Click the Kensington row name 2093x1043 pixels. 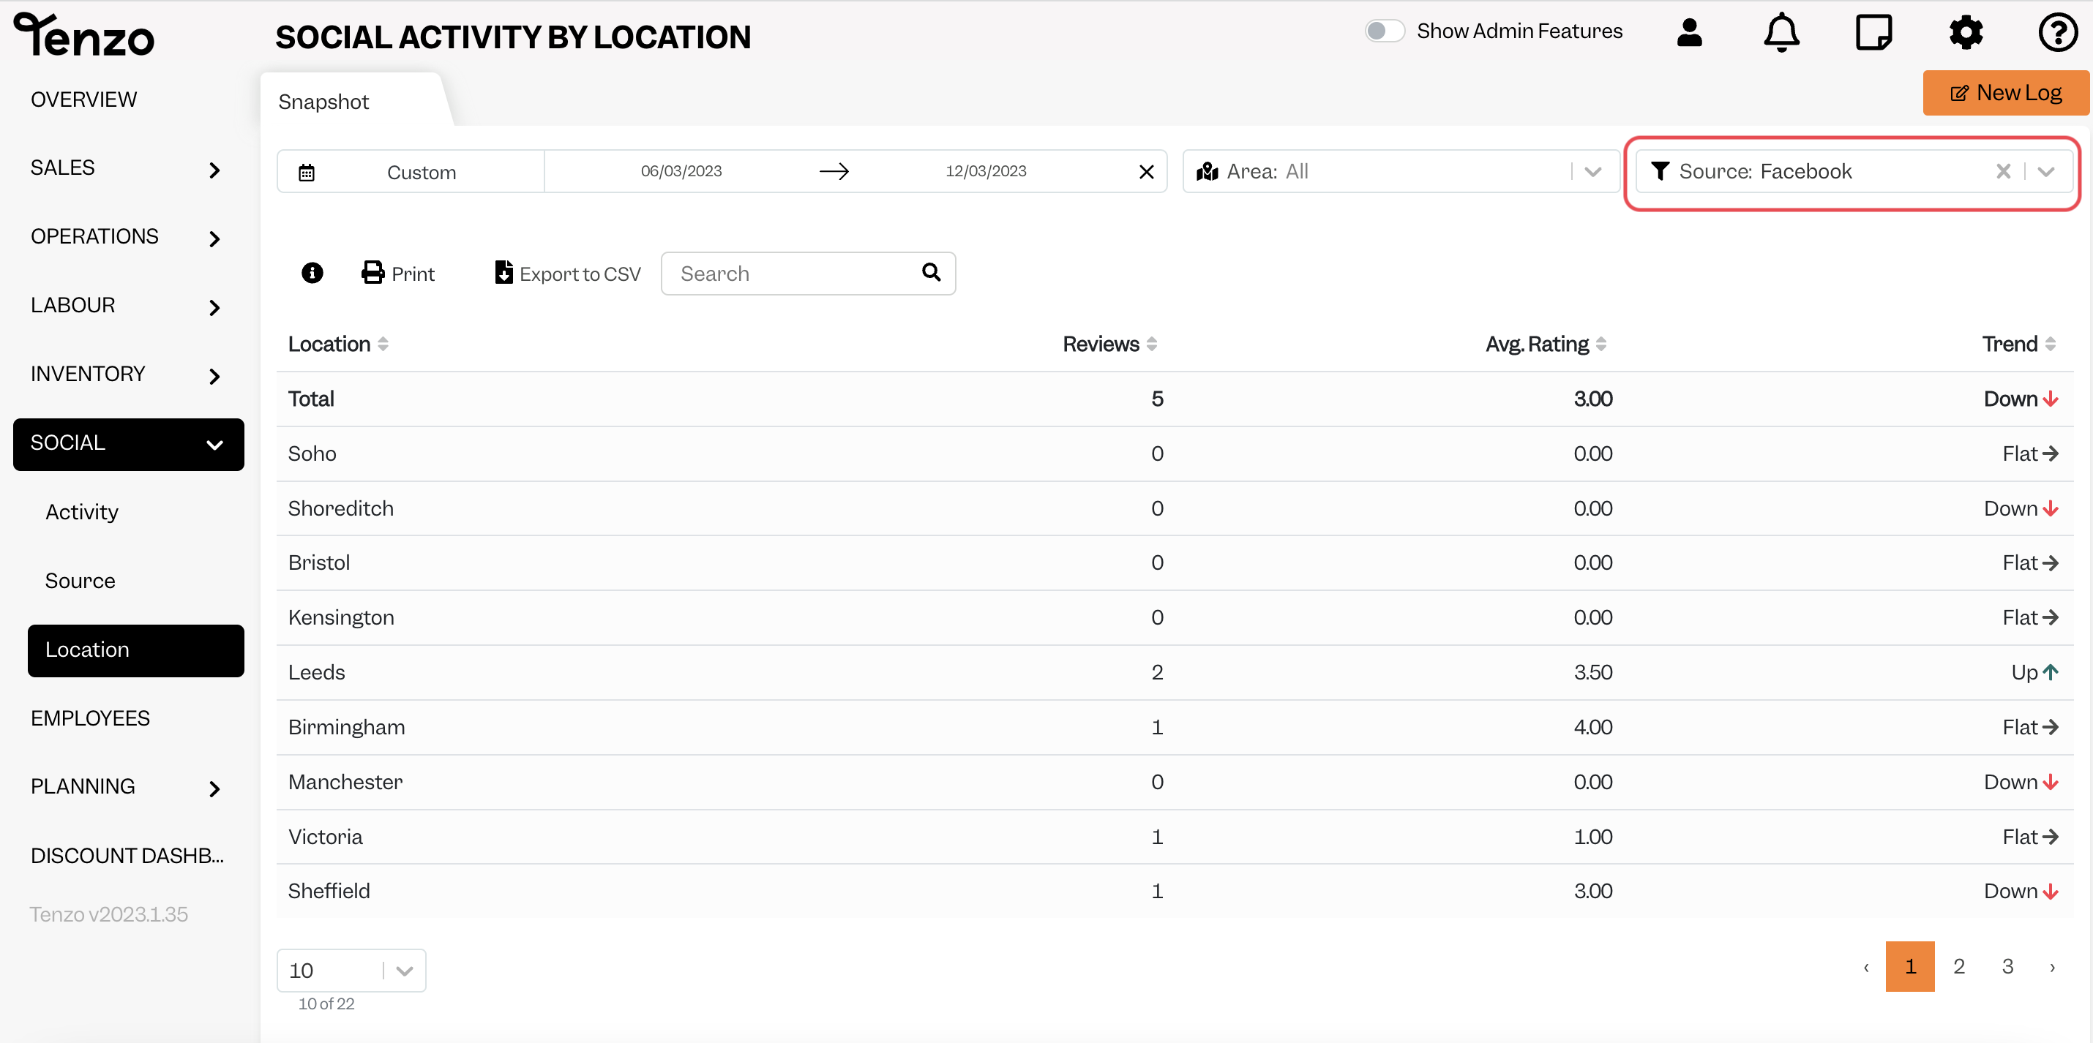pyautogui.click(x=341, y=617)
